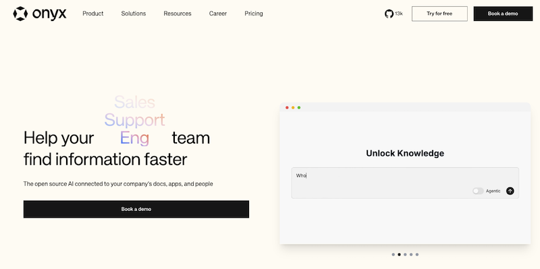The height and width of the screenshot is (269, 540).
Task: Select the first carousel dot
Action: pos(394,255)
